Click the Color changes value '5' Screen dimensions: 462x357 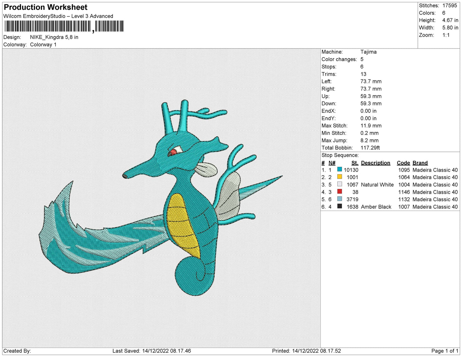[362, 59]
